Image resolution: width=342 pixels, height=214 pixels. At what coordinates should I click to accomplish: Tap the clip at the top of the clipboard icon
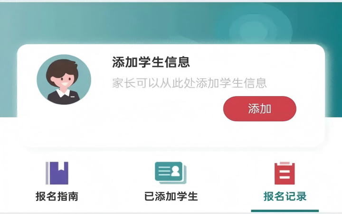[x=285, y=163]
